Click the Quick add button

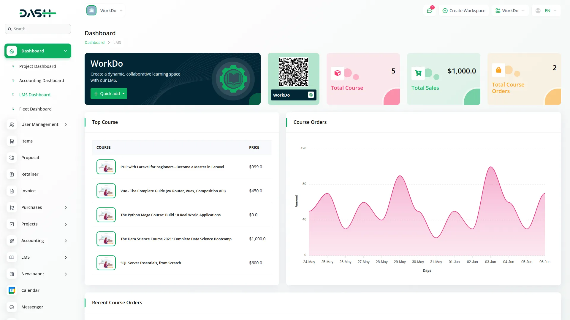tap(109, 94)
